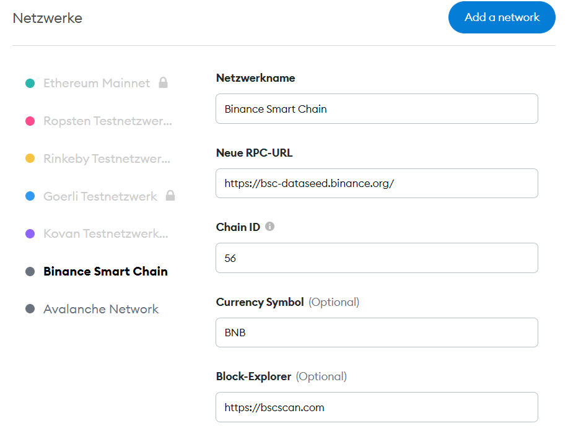Click the Block-Explorer label
Image resolution: width=568 pixels, height=426 pixels.
pos(253,376)
